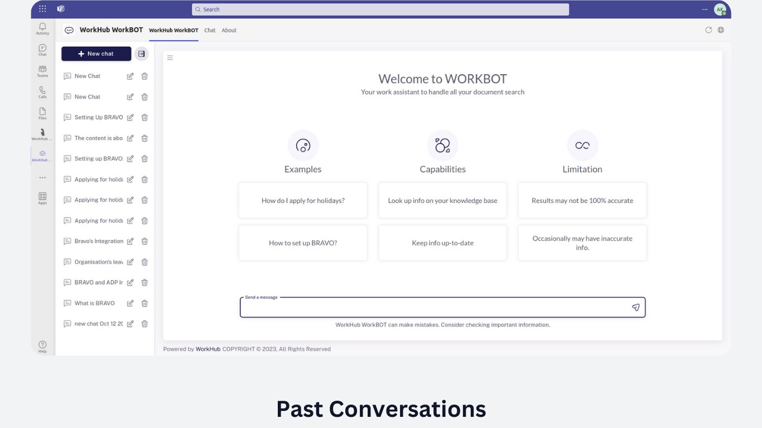Image resolution: width=762 pixels, height=428 pixels.
Task: Open the WorkHub link in the footer
Action: 208,349
